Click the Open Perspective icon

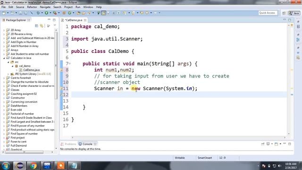(284, 13)
